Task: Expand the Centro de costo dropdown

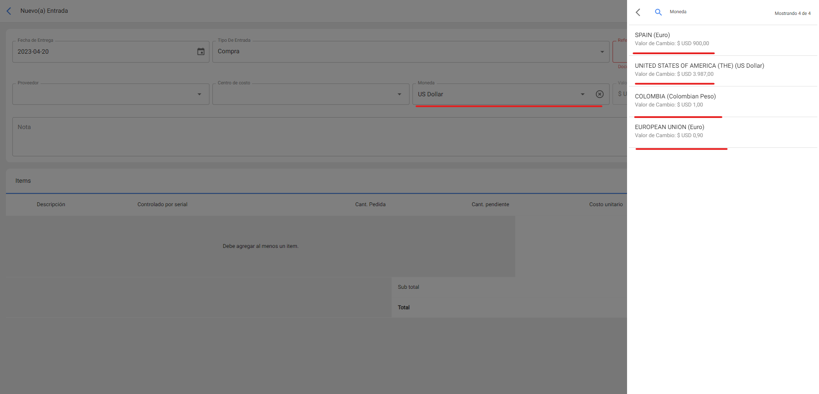Action: [x=399, y=94]
